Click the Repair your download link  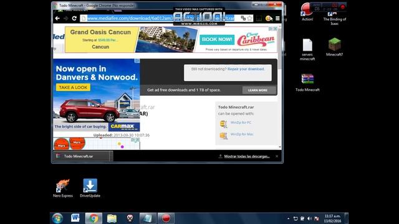(246, 69)
